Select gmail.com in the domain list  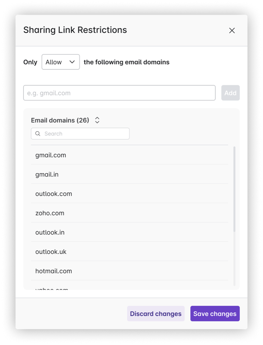(51, 155)
